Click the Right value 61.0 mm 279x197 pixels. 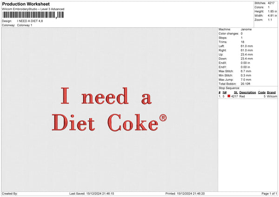[x=246, y=50]
